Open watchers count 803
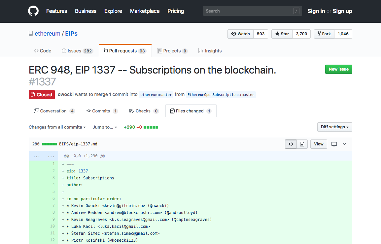Image resolution: width=381 pixels, height=244 pixels. [x=260, y=34]
